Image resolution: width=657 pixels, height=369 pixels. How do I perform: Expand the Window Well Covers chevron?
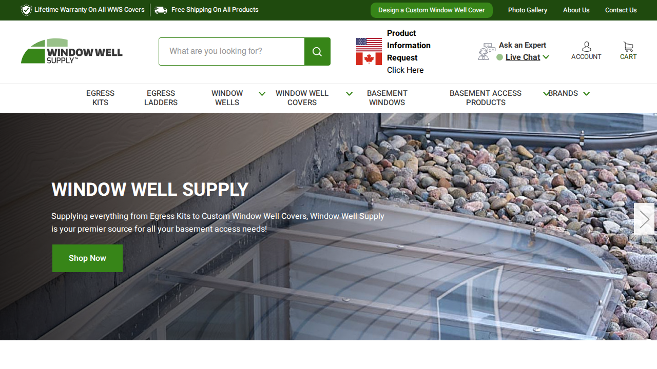[x=349, y=94]
